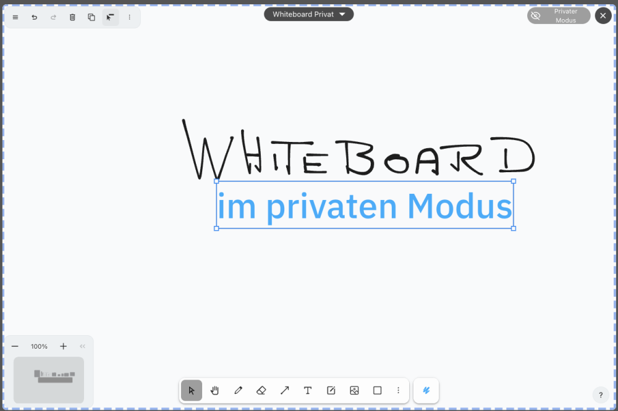
Task: Open the blue style panel button
Action: (426, 391)
